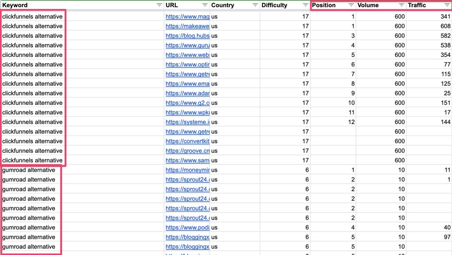Open the https://systeme.i link
Image resolution: width=452 pixels, height=255 pixels.
click(x=187, y=122)
